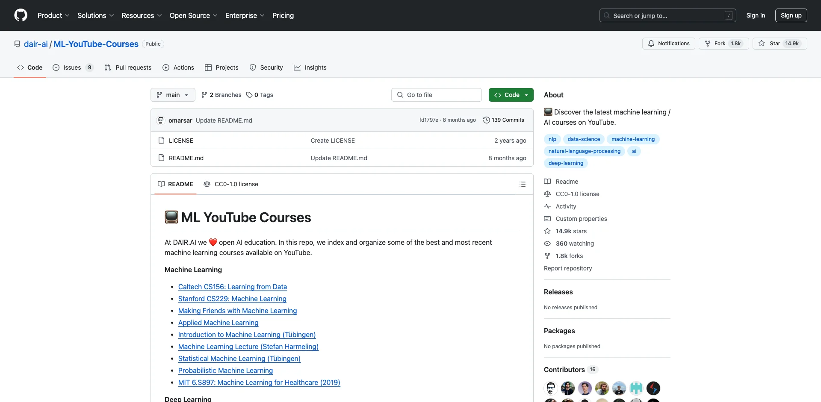Expand the Open Source menu

[193, 15]
